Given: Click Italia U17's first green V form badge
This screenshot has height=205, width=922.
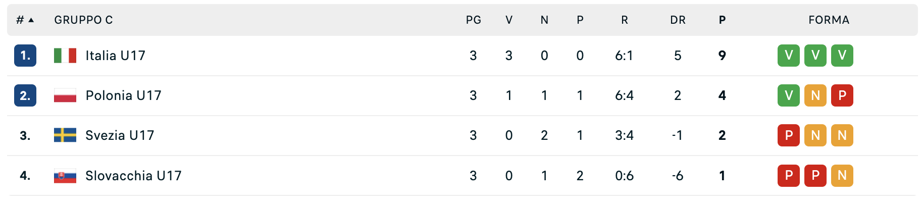Looking at the screenshot, I should click(788, 56).
